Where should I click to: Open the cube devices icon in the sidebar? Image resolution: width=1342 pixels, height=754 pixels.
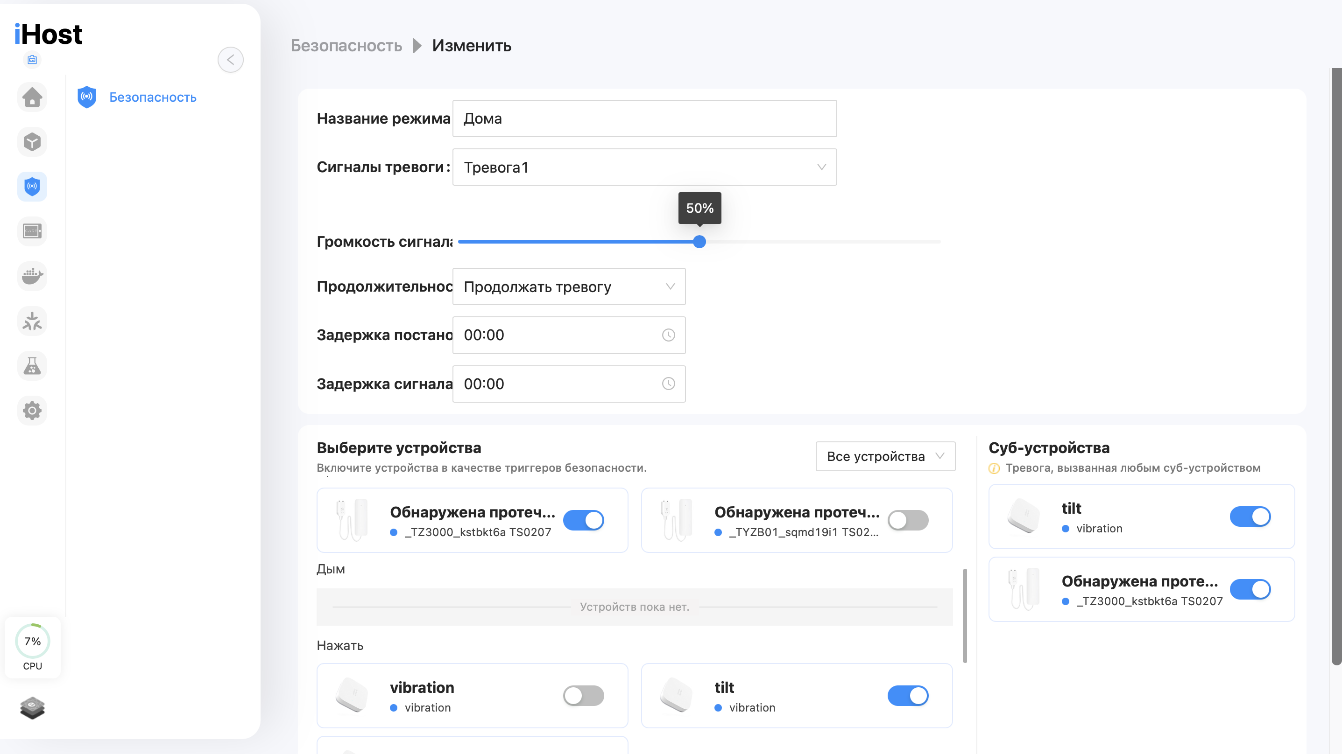click(32, 142)
